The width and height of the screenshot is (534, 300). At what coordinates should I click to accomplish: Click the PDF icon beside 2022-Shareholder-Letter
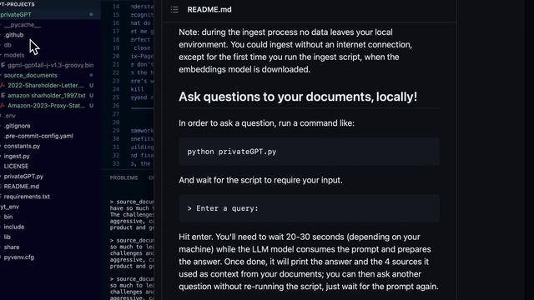[x=3, y=85]
